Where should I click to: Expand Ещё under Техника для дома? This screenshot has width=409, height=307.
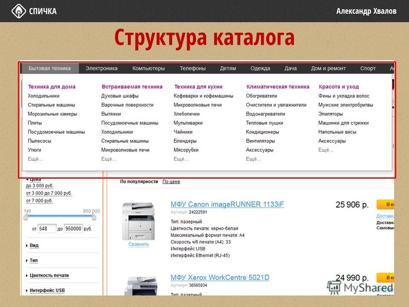point(35,159)
